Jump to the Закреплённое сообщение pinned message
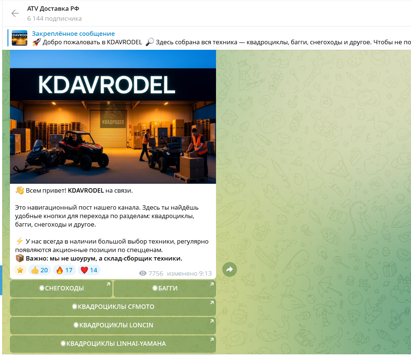411x355 pixels. click(73, 34)
